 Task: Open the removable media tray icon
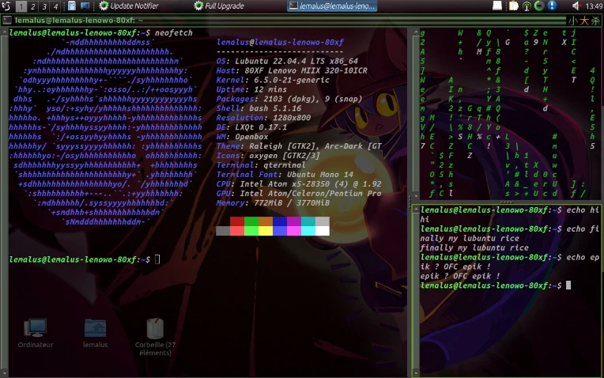click(x=497, y=6)
